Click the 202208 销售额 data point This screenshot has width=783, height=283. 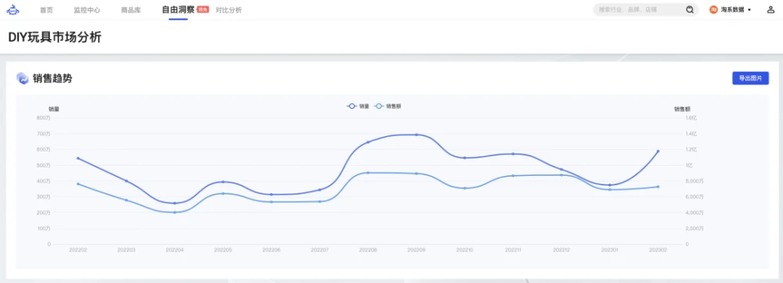coord(368,173)
